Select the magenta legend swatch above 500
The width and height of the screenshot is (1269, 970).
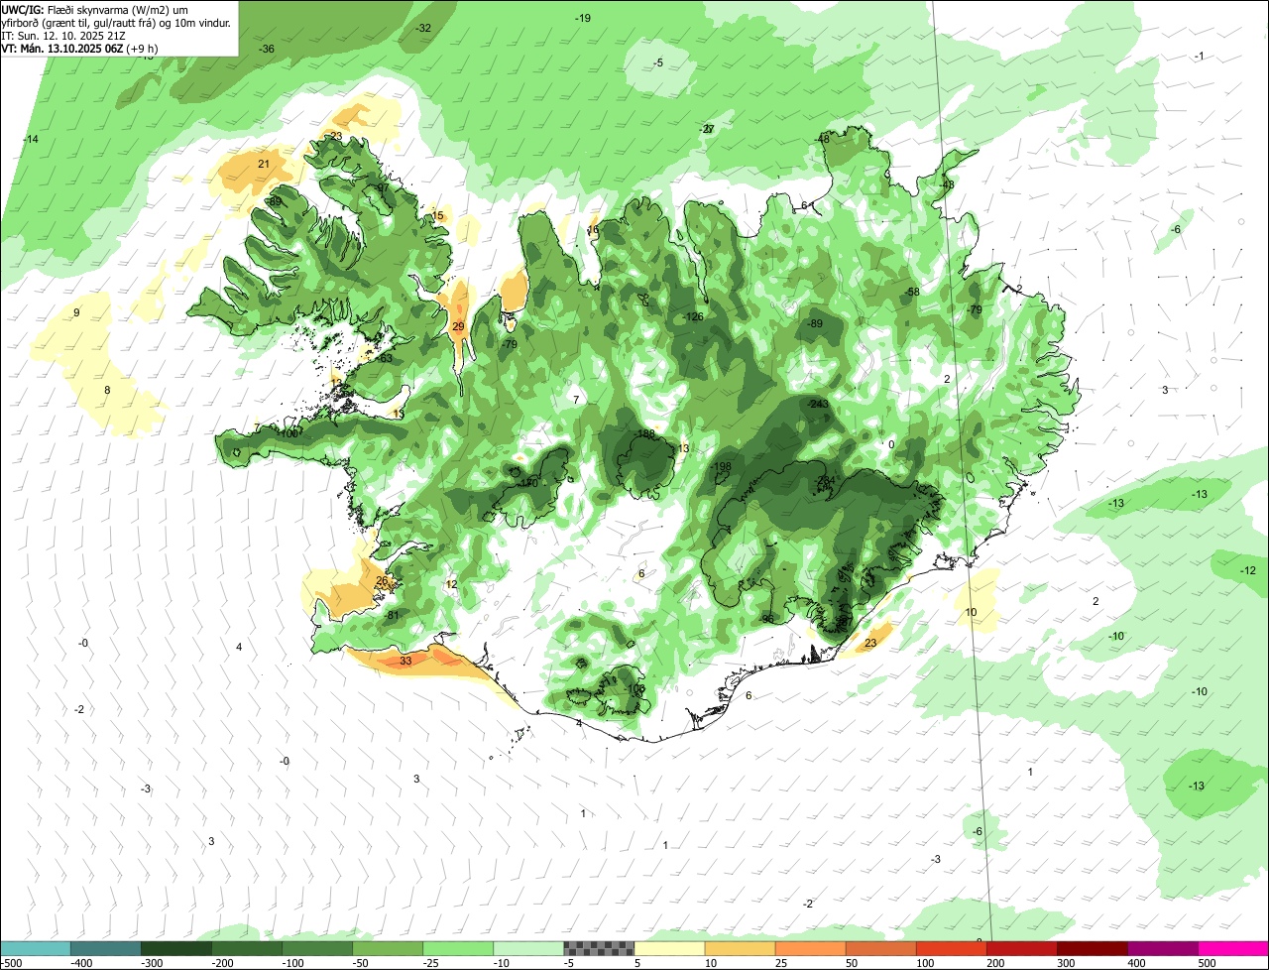coord(1233,948)
